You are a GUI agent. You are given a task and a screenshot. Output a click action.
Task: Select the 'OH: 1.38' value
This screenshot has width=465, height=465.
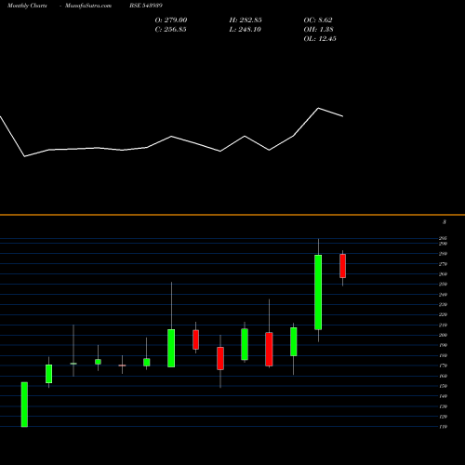318,30
